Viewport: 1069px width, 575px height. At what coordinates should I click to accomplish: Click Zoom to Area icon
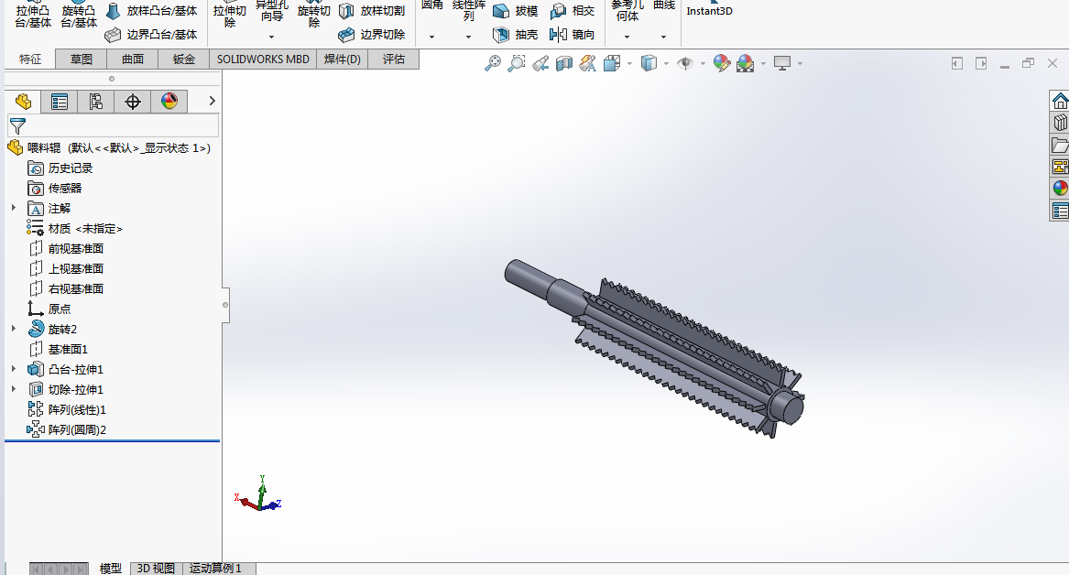pos(517,63)
